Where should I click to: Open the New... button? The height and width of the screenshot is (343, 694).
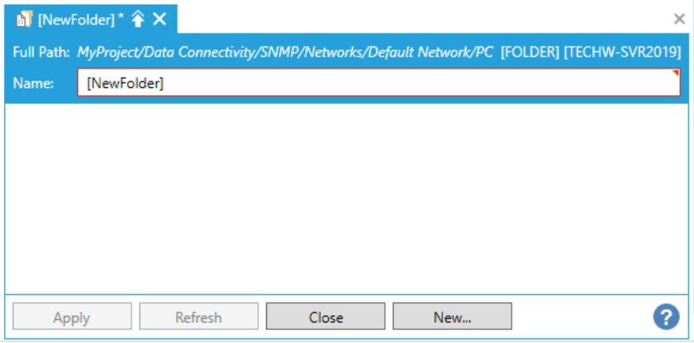452,317
